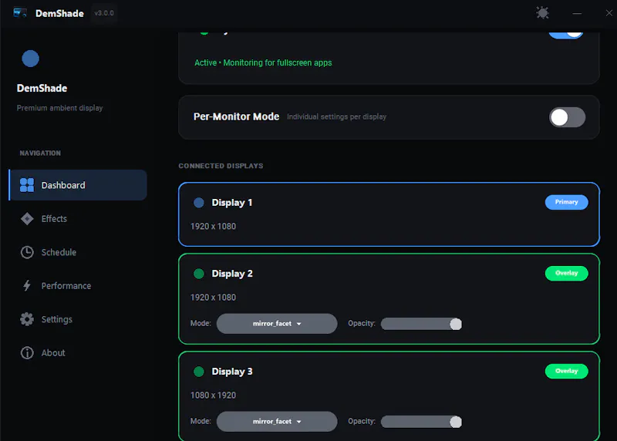Viewport: 617px width, 441px height.
Task: Open the Dashboard navigation item
Action: pos(78,185)
